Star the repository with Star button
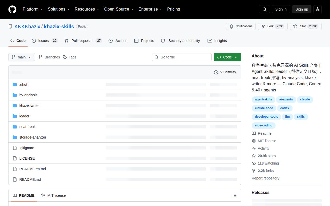The image size is (330, 206). [x=306, y=26]
